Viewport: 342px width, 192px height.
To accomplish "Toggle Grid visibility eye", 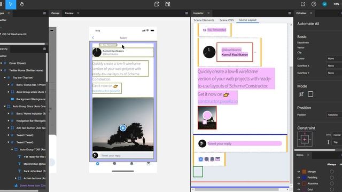I will (299, 190).
